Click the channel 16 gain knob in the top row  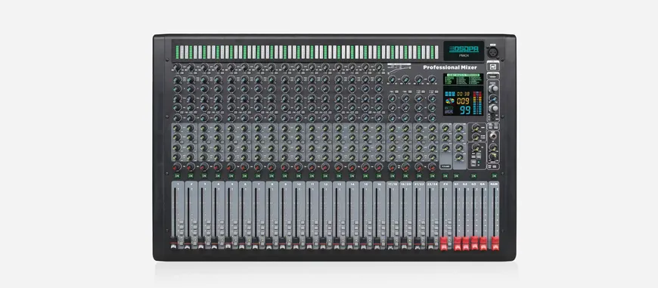(379, 67)
